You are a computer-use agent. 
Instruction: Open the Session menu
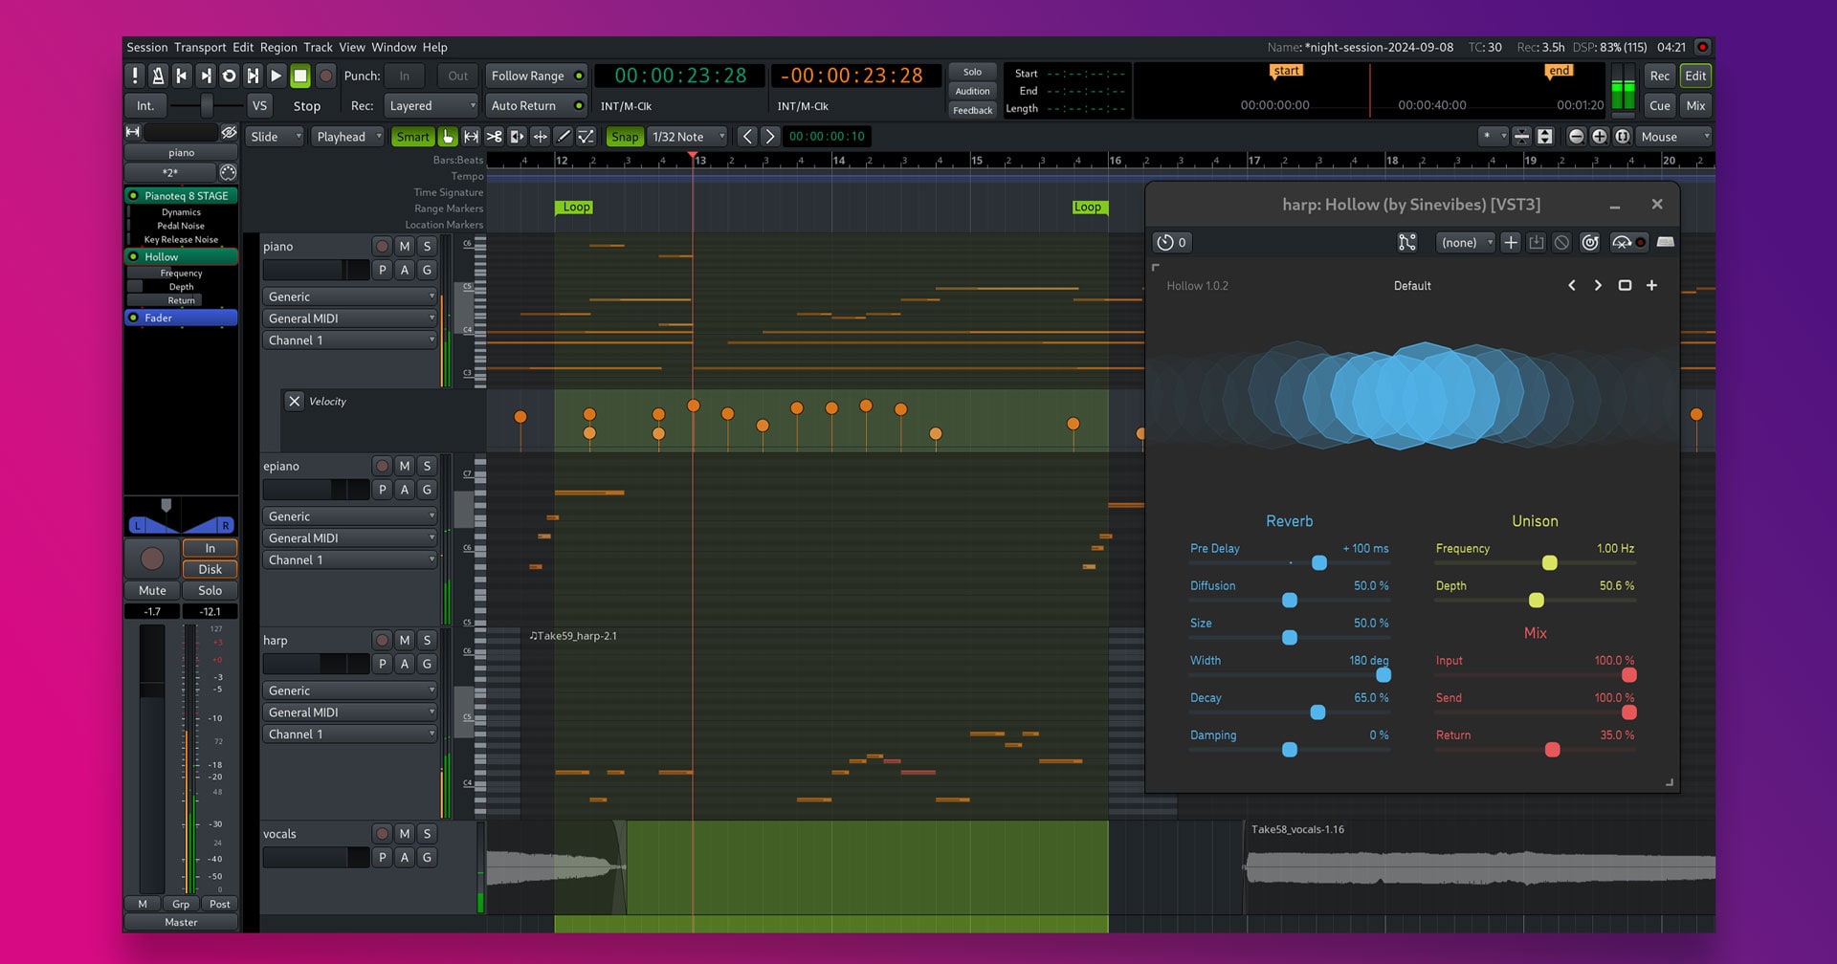(x=147, y=47)
